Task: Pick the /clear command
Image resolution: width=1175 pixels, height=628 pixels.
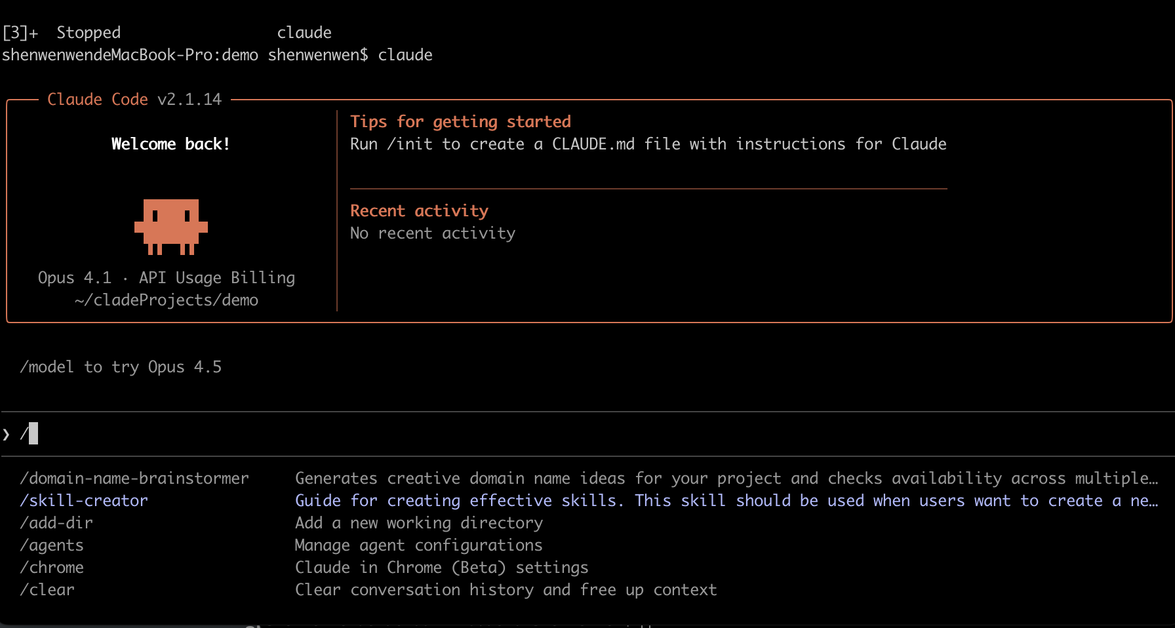Action: tap(47, 590)
